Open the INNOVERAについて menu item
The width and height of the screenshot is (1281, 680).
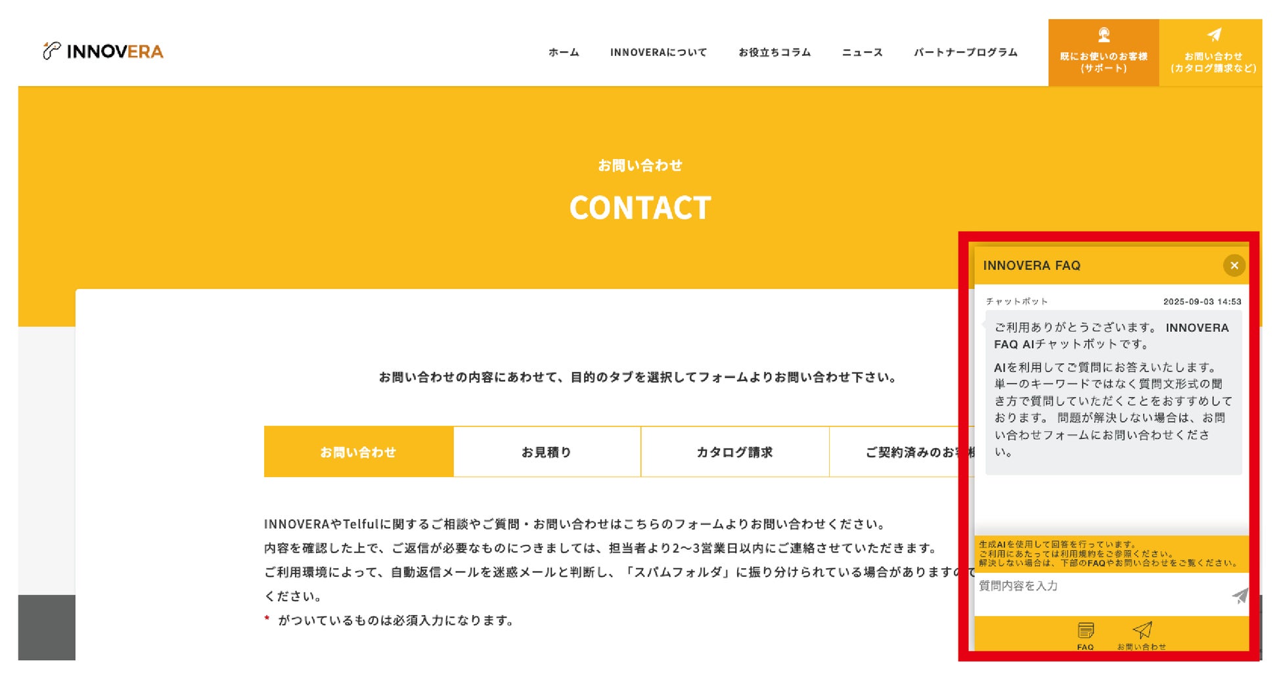point(658,53)
